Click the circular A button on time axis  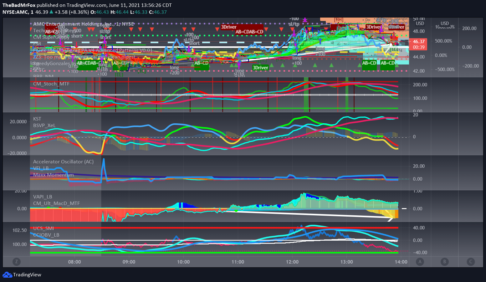coord(420,262)
